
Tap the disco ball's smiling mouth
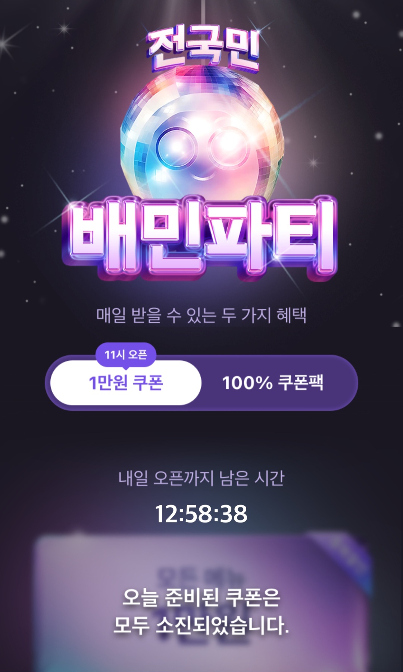coord(204,175)
